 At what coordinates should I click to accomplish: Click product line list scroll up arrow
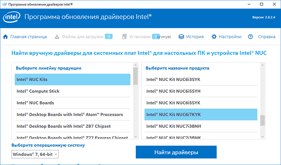coord(135,65)
